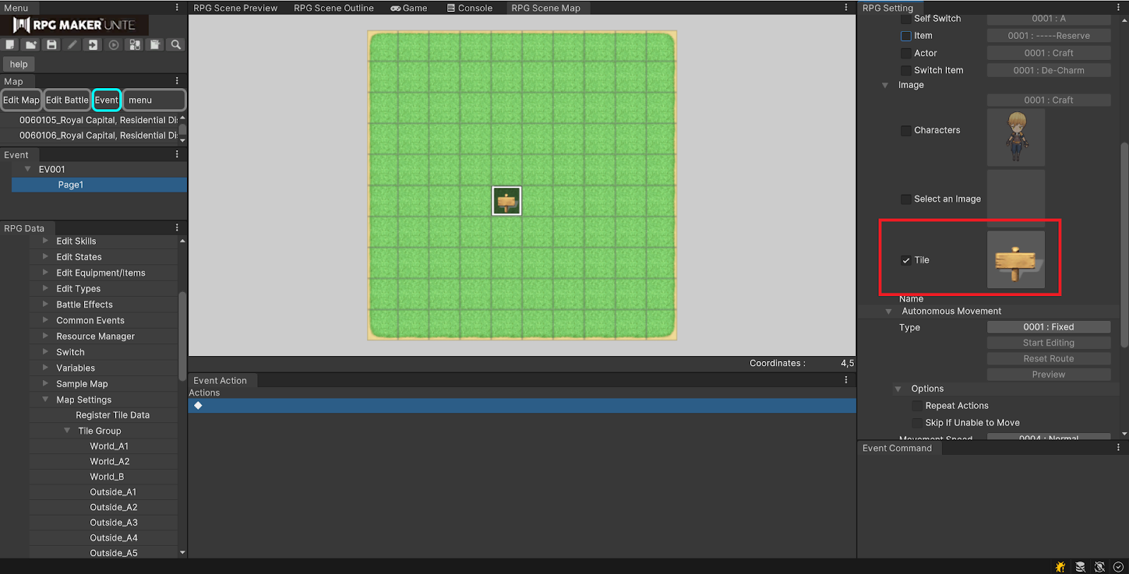1129x574 pixels.
Task: Enable the Repeat Actions option
Action: [x=917, y=405]
